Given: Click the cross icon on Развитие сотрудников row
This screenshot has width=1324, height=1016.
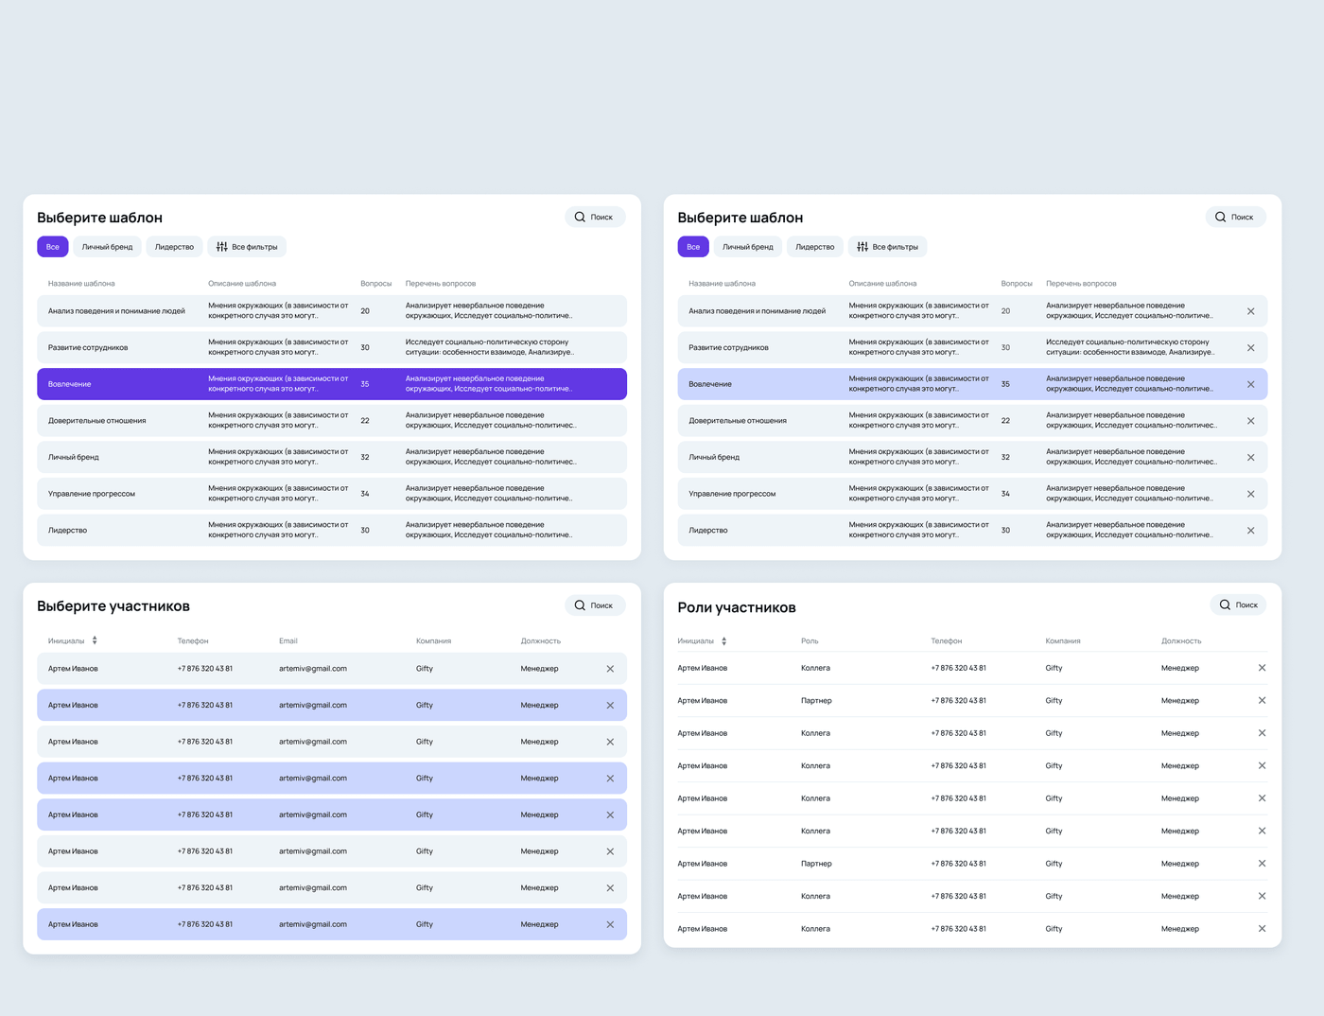Looking at the screenshot, I should pyautogui.click(x=1250, y=348).
